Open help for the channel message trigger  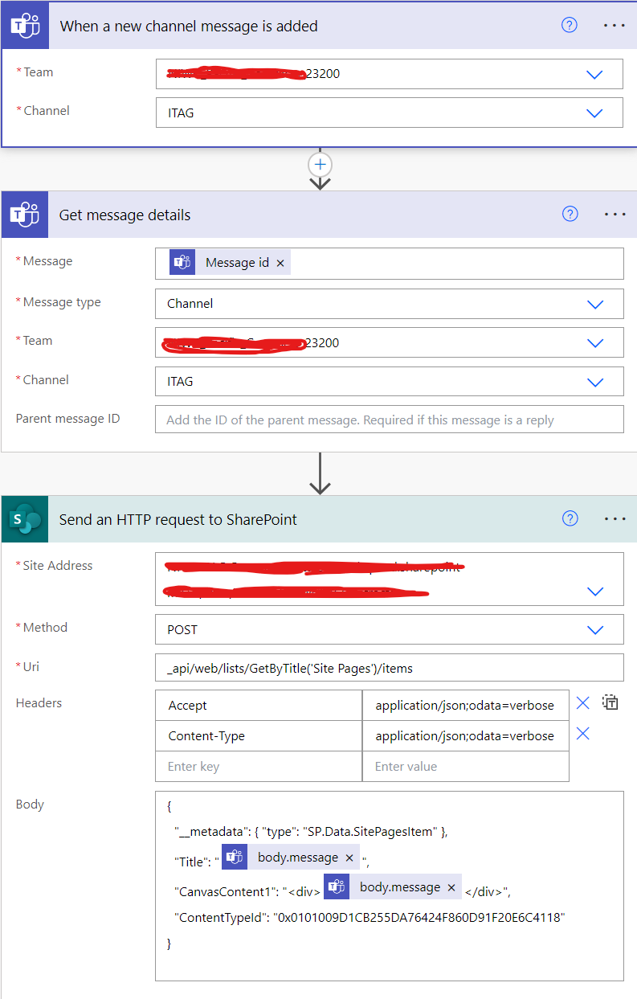pos(570,25)
